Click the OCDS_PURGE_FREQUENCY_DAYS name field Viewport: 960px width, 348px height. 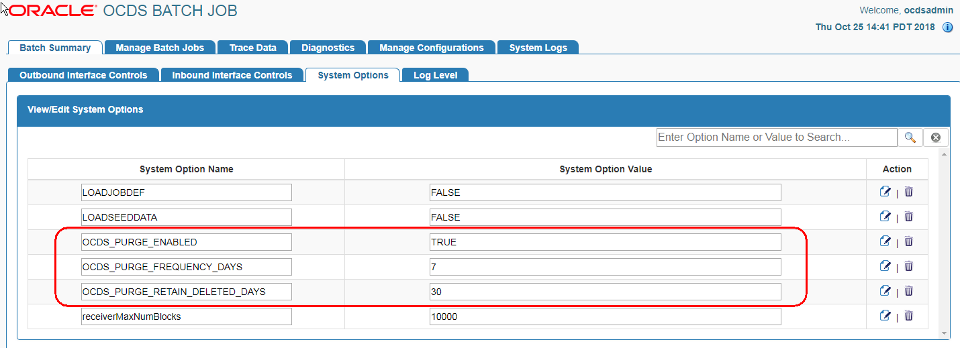(x=187, y=267)
